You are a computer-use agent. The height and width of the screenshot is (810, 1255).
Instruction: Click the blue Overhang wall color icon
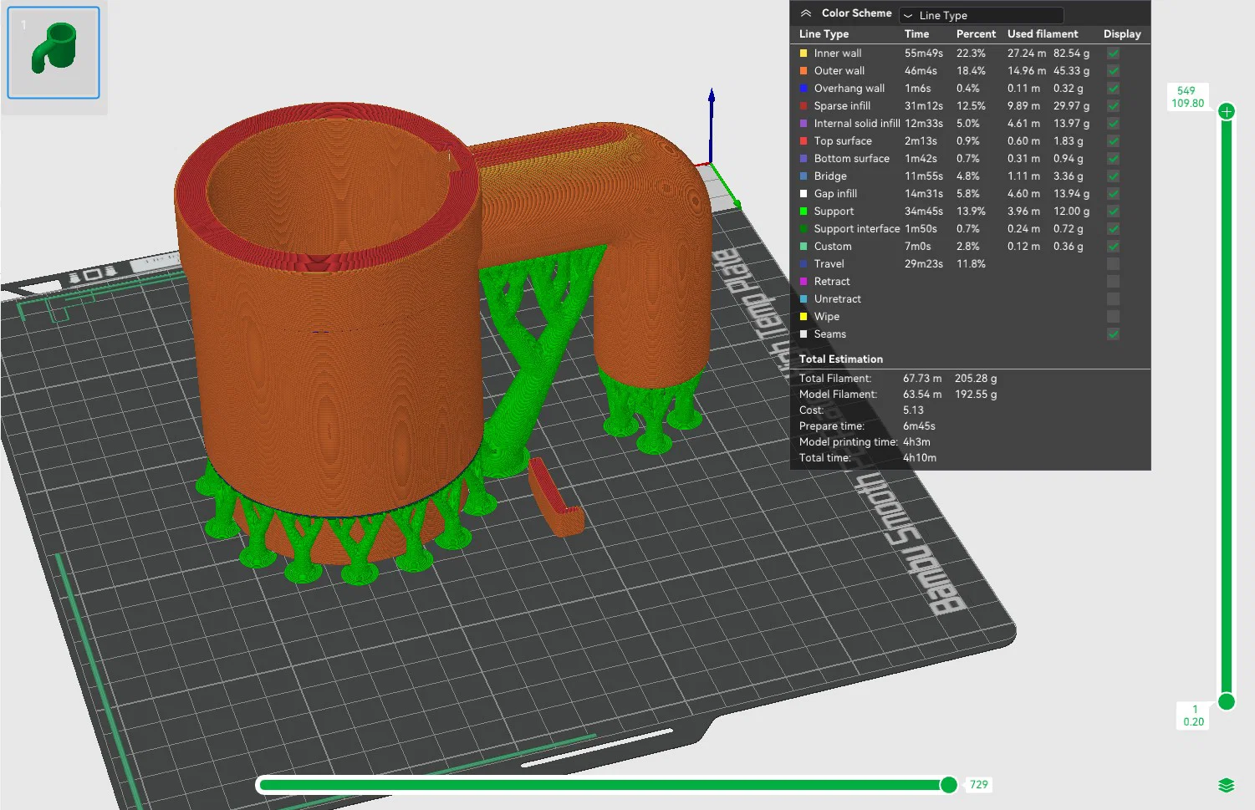804,89
